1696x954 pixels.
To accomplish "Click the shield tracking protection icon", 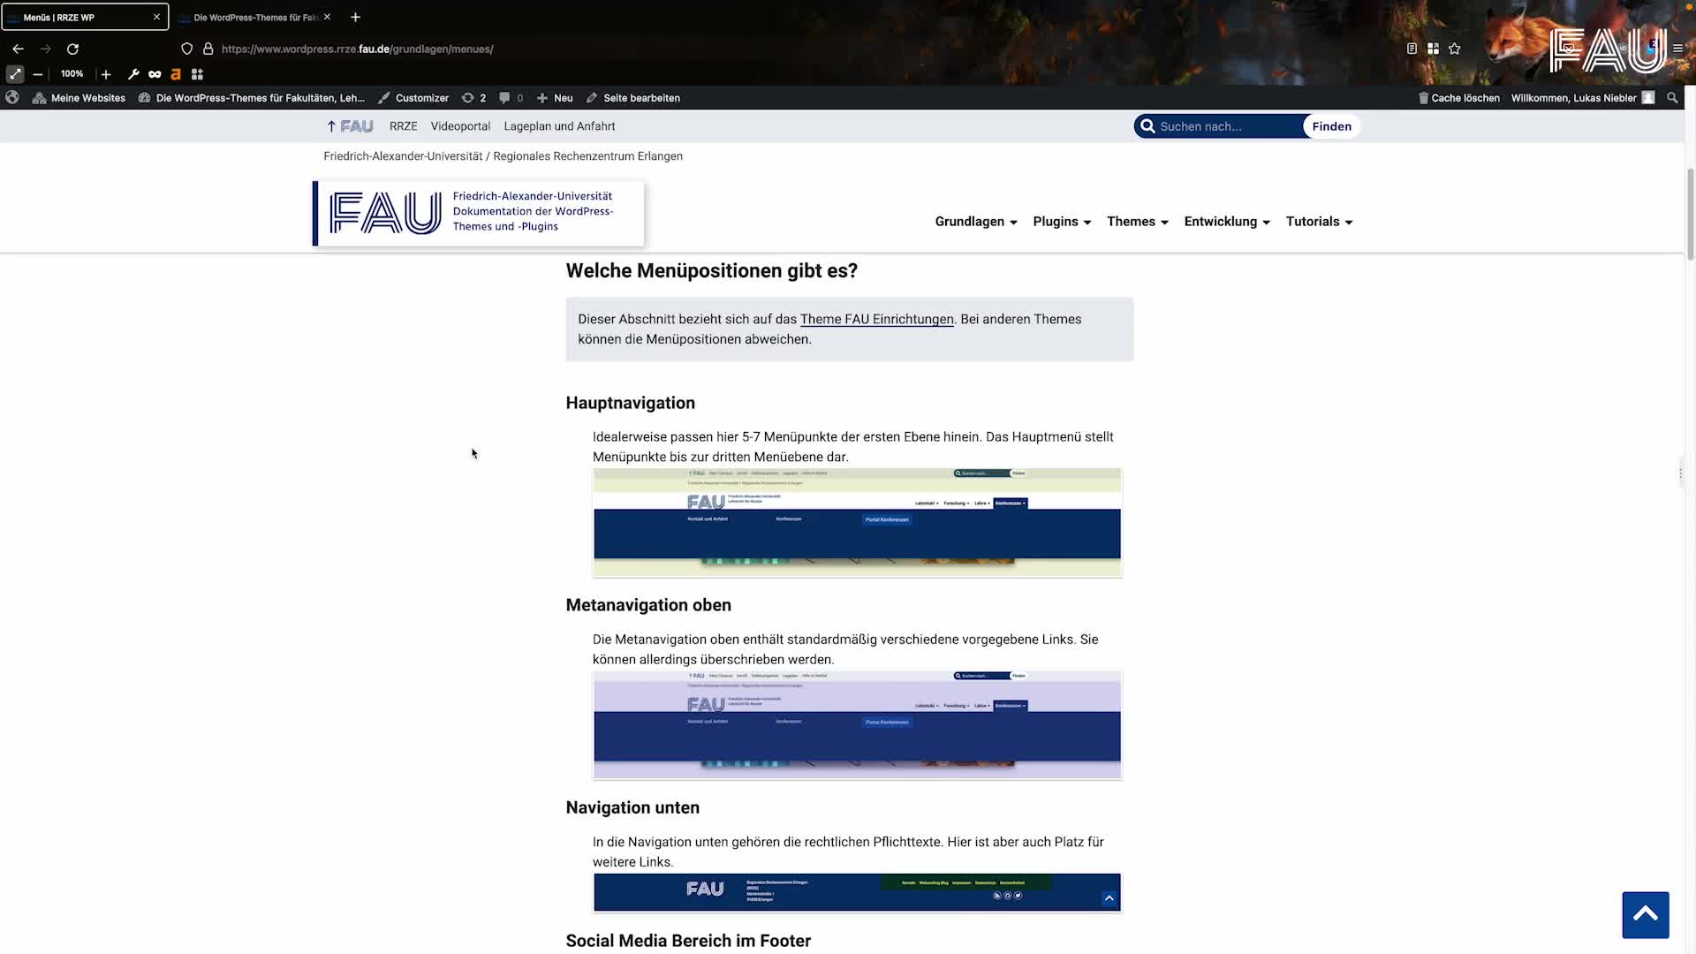I will point(186,49).
